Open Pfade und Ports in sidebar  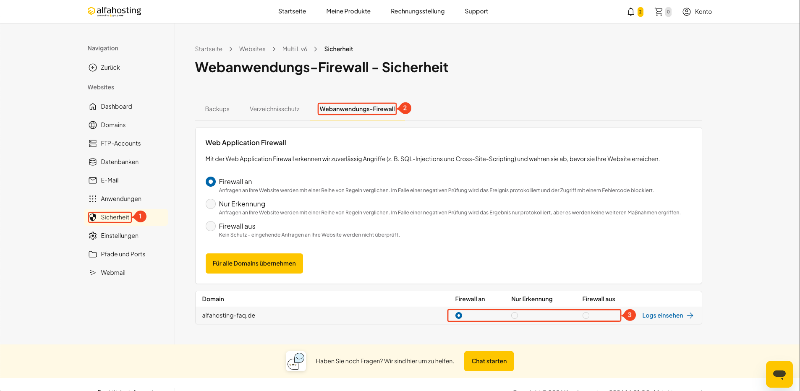(x=123, y=254)
